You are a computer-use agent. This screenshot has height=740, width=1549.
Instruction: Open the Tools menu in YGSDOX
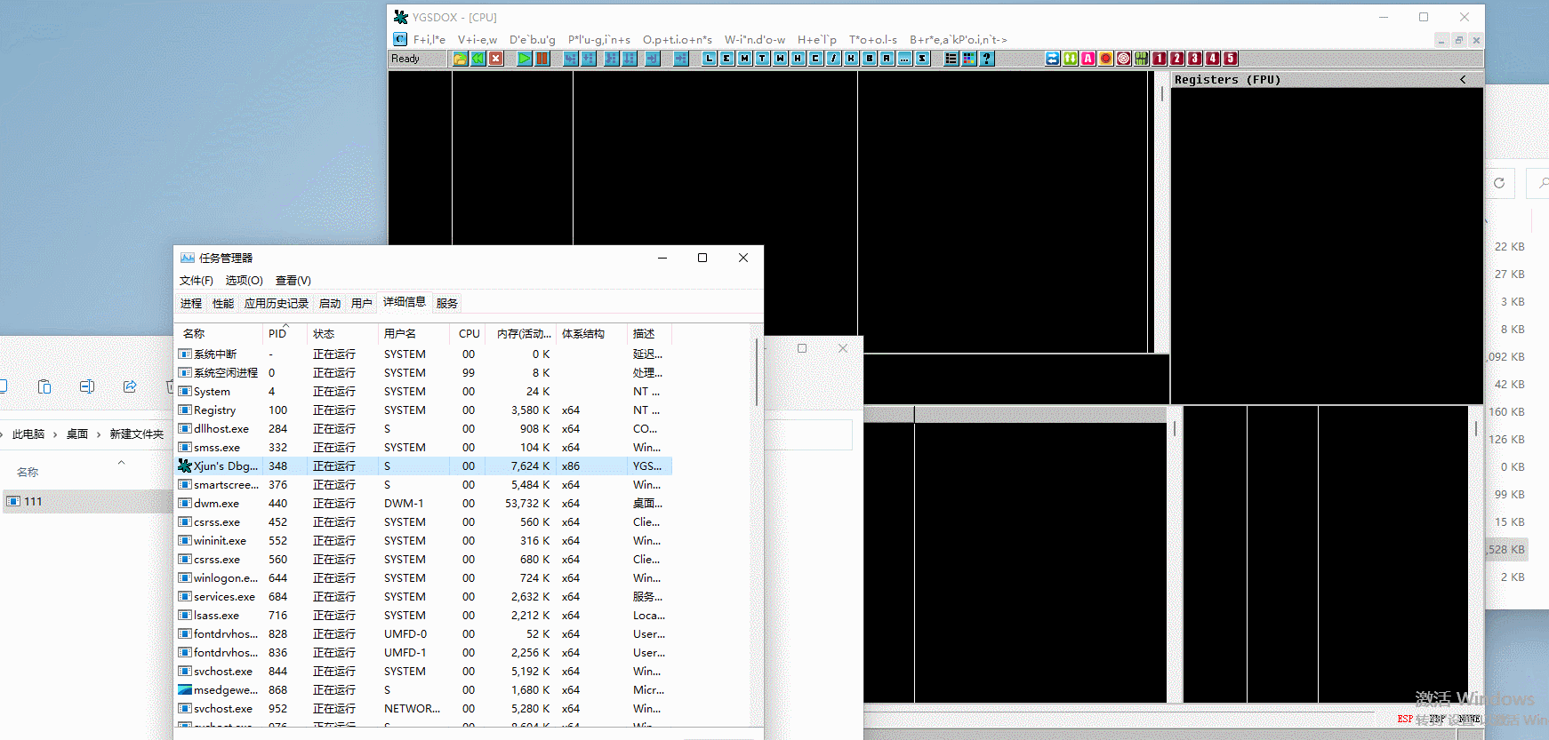[873, 39]
